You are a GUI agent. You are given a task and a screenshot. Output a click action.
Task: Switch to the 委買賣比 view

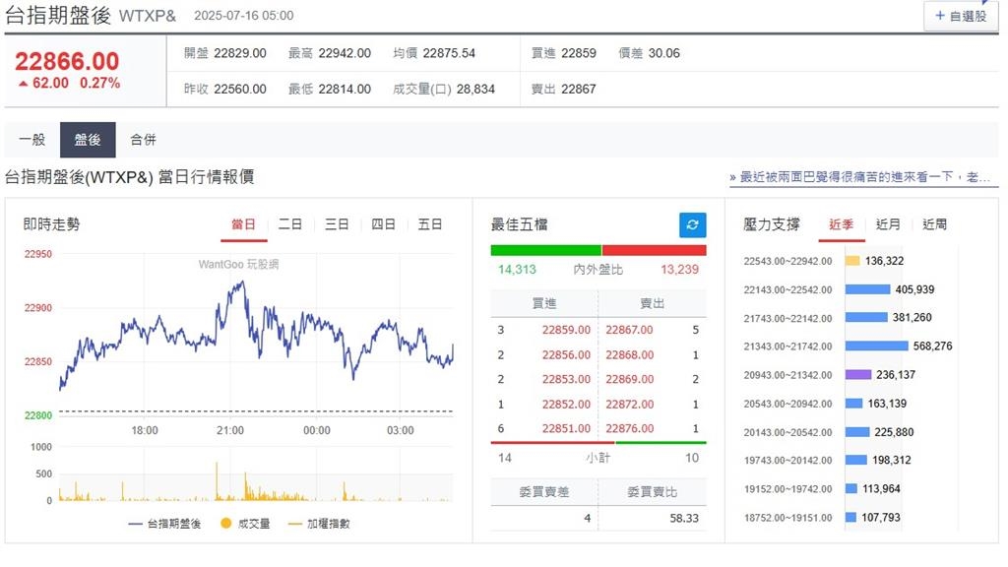(653, 490)
